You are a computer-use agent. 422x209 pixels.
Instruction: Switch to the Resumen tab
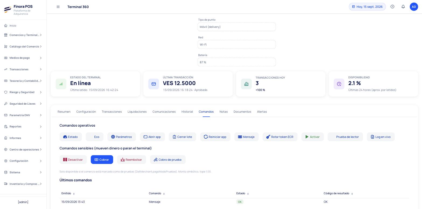coord(64,112)
